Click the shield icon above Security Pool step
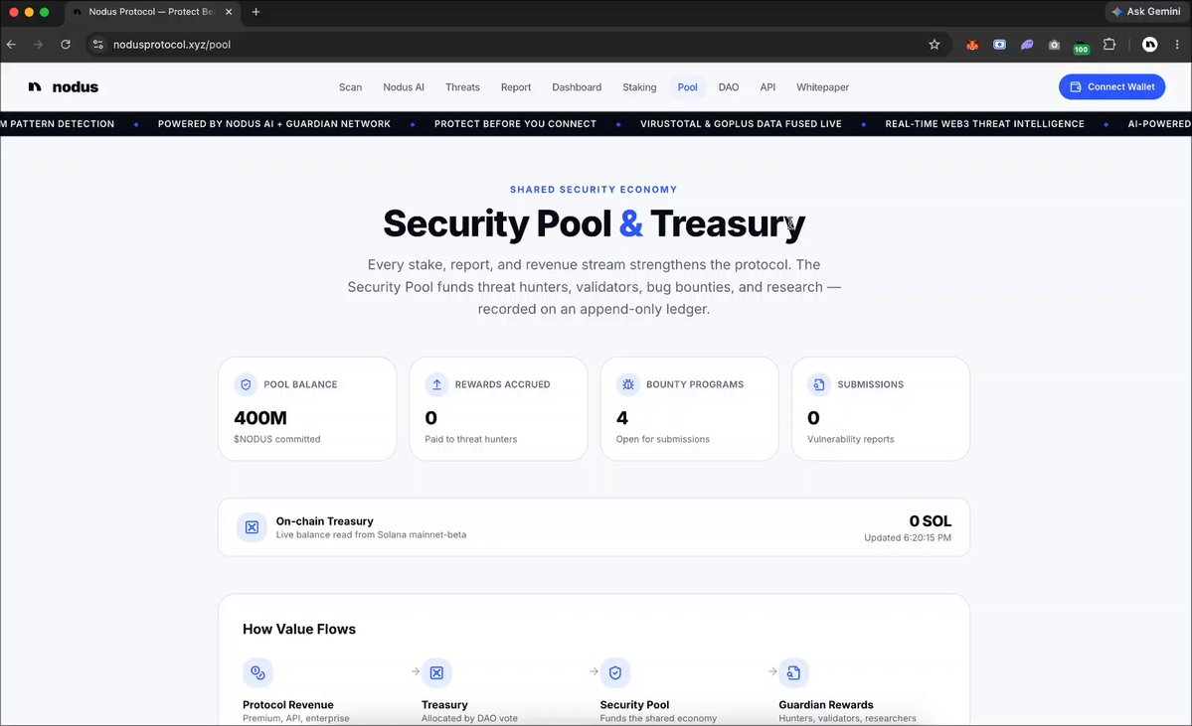This screenshot has width=1192, height=726. [x=615, y=672]
